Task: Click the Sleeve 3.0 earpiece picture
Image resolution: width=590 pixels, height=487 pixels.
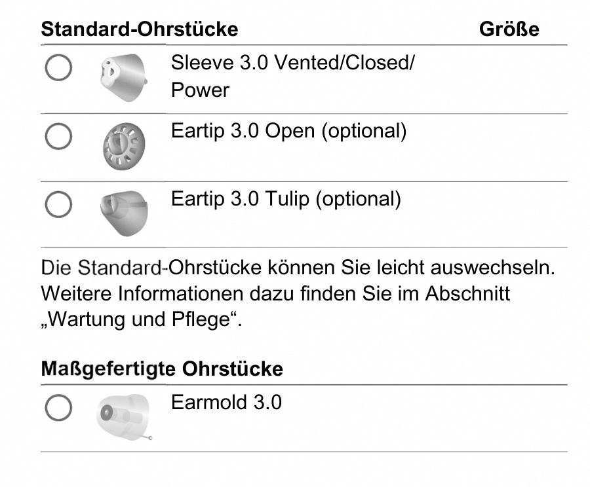Action: coord(123,77)
